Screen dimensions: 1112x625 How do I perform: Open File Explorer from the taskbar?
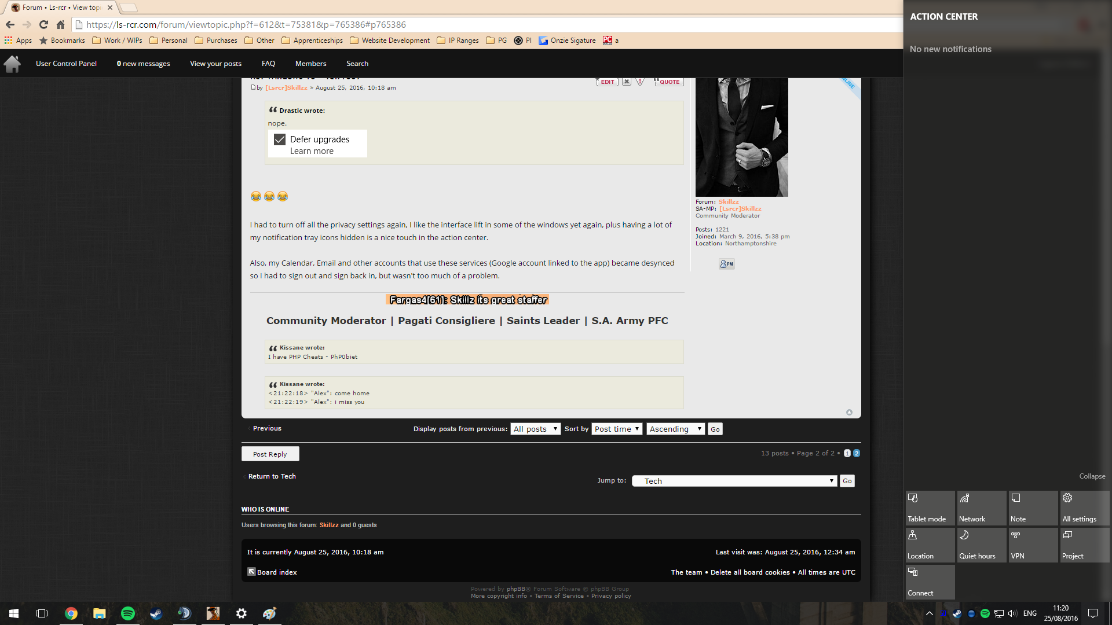(x=100, y=613)
